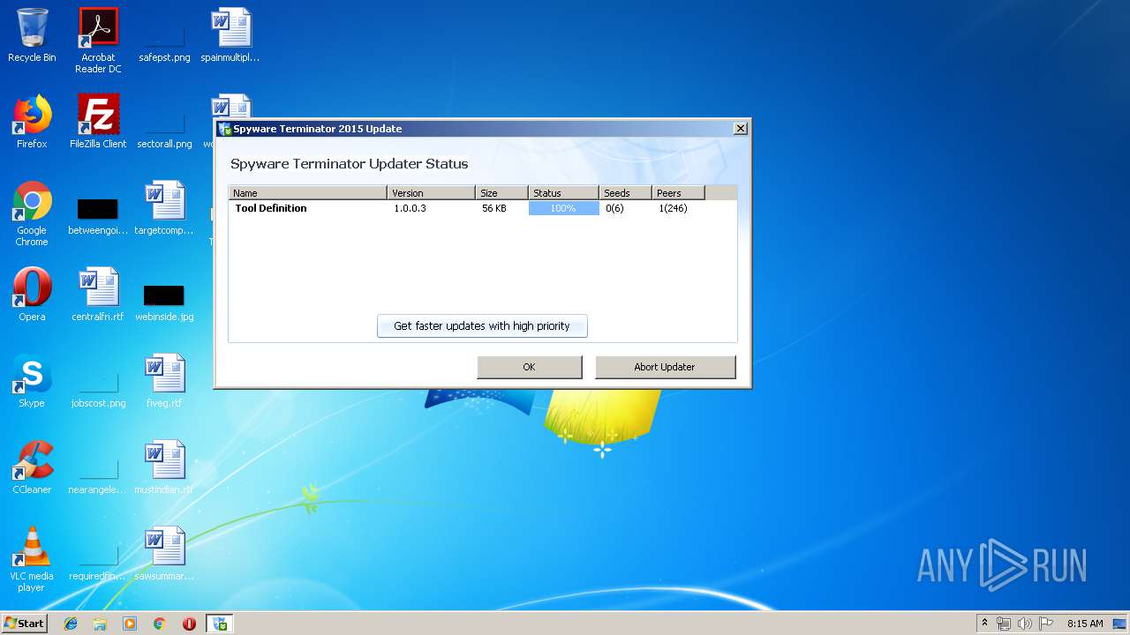The width and height of the screenshot is (1130, 635).
Task: Click the 56 KB size value
Action: (494, 208)
